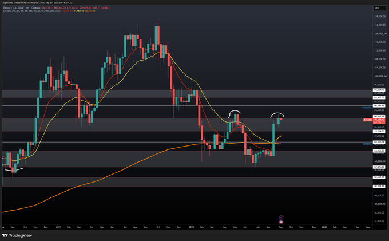The height and width of the screenshot is (241, 389).
Task: Click the 89,977.37 price level label
Action: pos(379,97)
